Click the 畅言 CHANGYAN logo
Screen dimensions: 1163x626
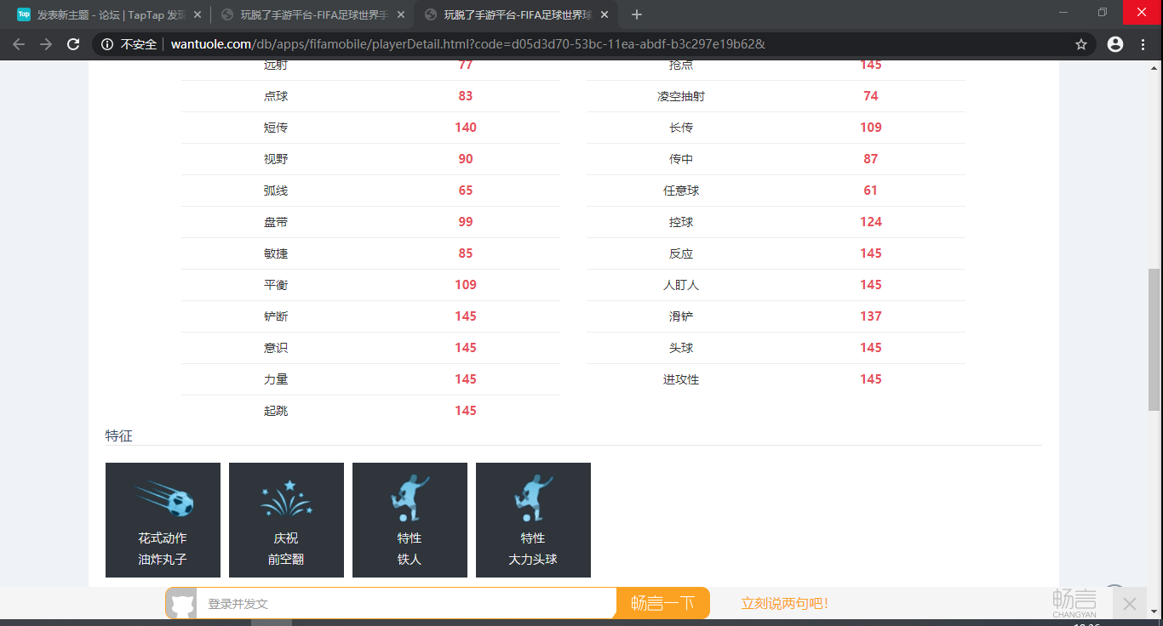click(1074, 603)
